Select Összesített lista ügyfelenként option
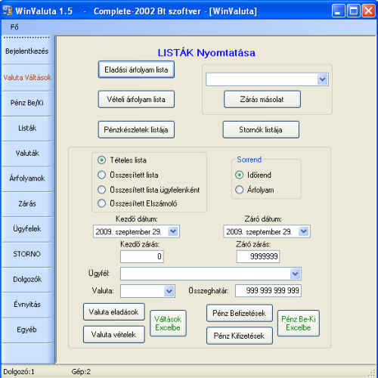 [x=101, y=190]
